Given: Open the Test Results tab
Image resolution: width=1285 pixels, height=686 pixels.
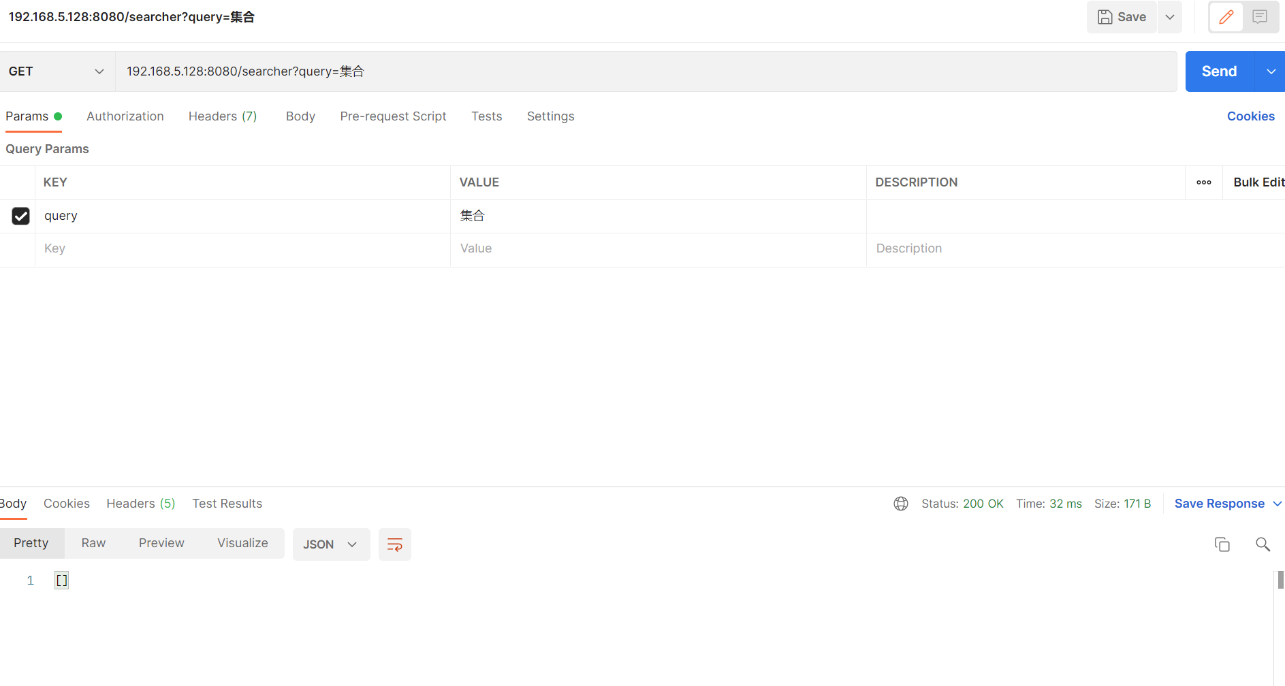Looking at the screenshot, I should pyautogui.click(x=227, y=504).
